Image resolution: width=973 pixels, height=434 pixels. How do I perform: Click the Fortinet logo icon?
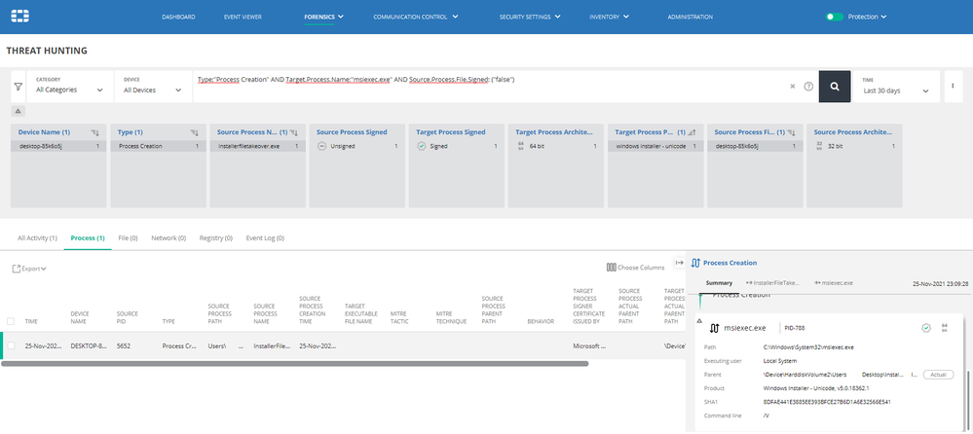coord(20,17)
